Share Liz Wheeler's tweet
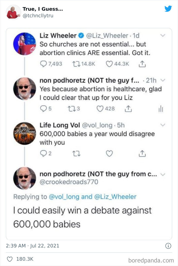Viewport: 178px width, 266px height. (142, 64)
